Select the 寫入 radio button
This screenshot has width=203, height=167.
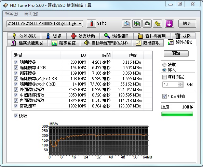(164, 70)
